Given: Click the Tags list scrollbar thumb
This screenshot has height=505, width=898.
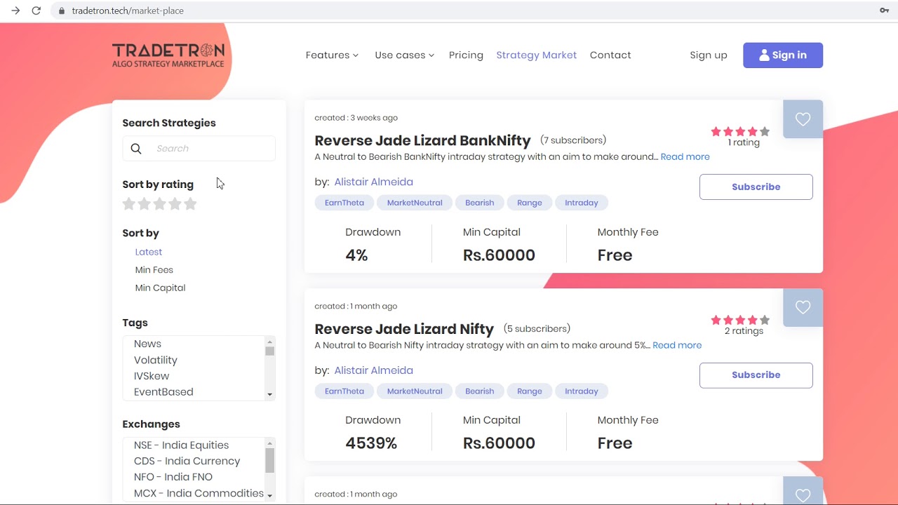Looking at the screenshot, I should (x=269, y=351).
